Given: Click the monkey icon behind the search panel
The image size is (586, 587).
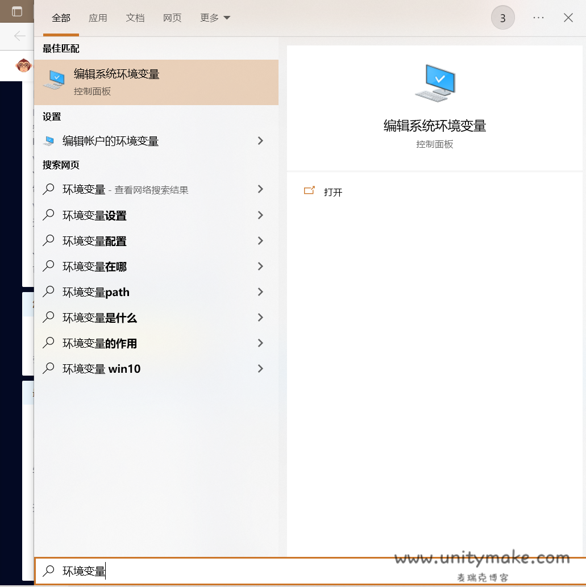Looking at the screenshot, I should [x=23, y=65].
